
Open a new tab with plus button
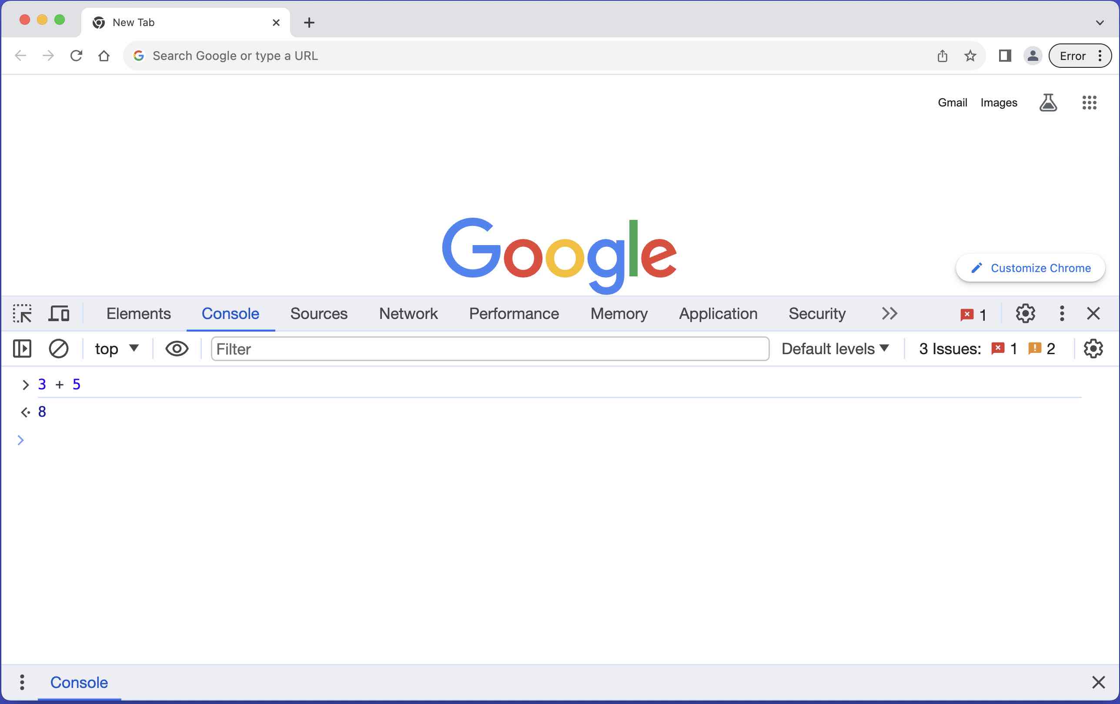(309, 22)
